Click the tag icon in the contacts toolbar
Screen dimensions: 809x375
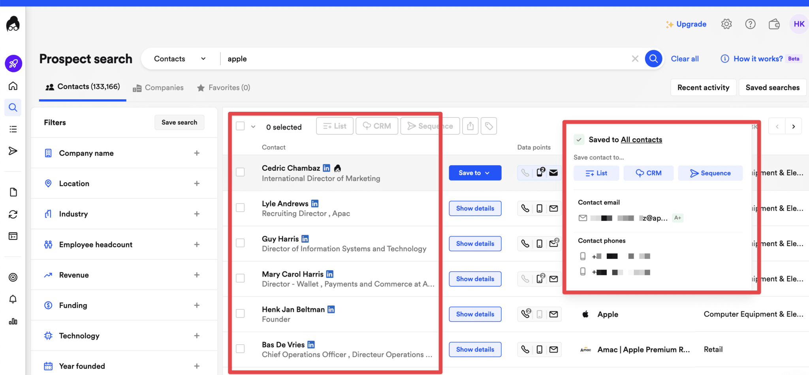[x=489, y=126]
